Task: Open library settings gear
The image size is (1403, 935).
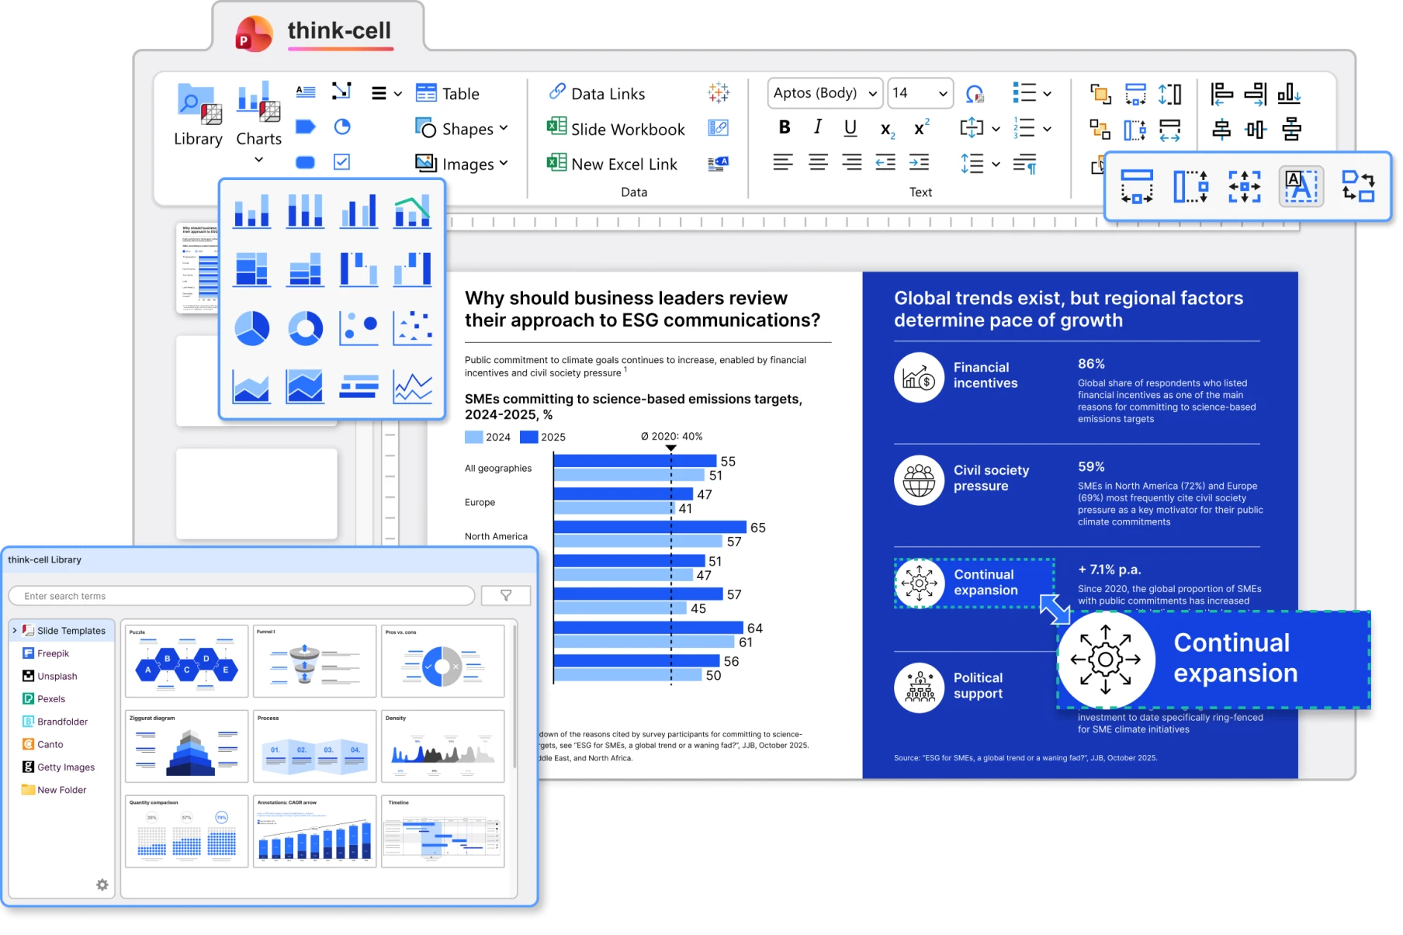Action: point(102,885)
